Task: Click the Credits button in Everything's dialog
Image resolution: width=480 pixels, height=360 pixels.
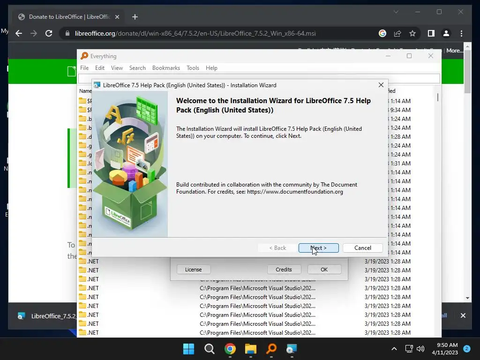Action: pos(284,270)
